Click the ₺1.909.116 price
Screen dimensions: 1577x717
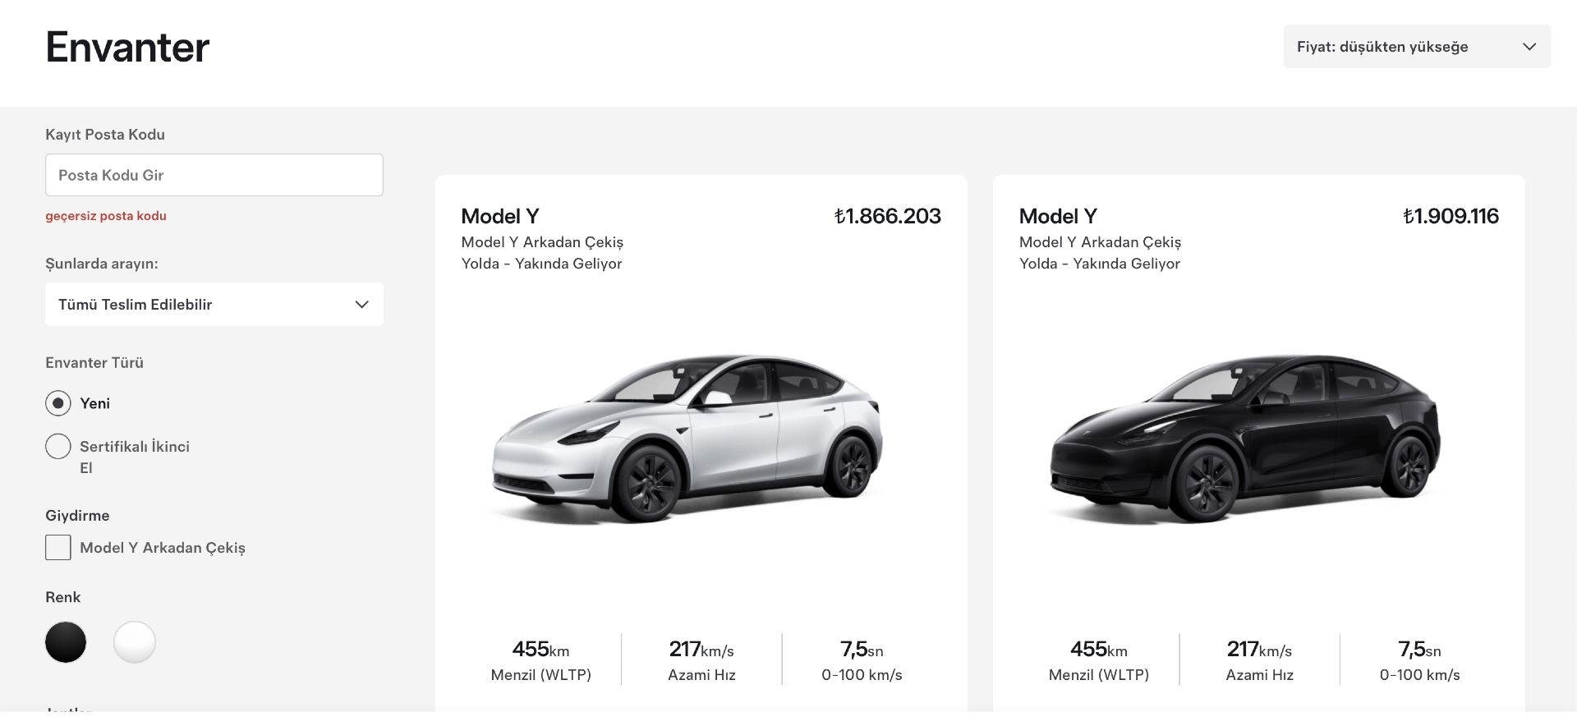1451,216
